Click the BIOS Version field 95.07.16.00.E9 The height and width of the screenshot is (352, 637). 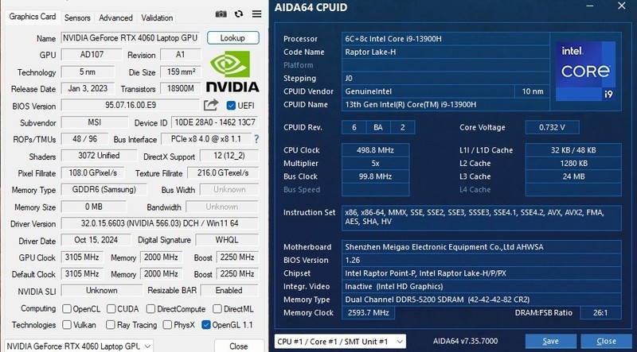131,105
